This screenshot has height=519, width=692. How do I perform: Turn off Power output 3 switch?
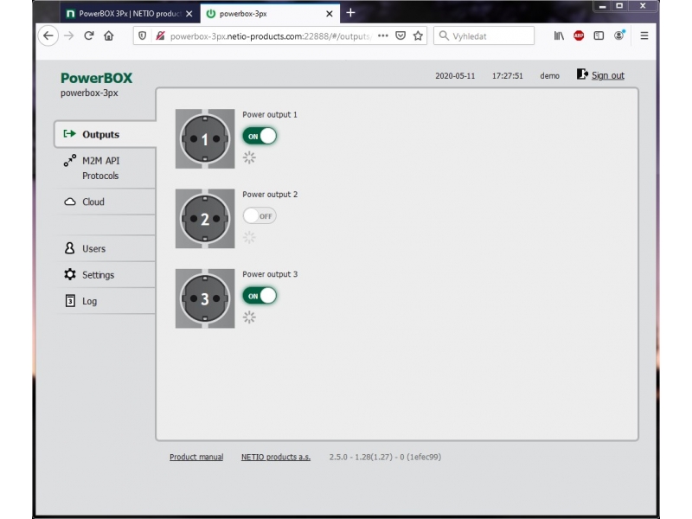coord(259,296)
